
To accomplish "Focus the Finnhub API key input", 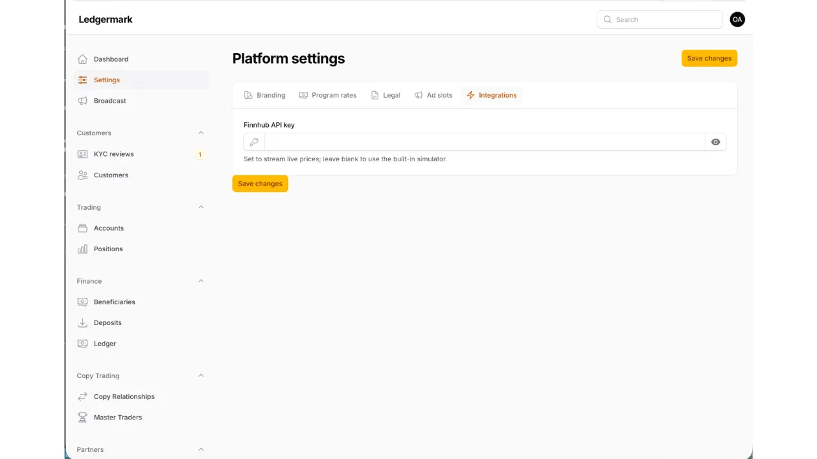I will [x=484, y=142].
